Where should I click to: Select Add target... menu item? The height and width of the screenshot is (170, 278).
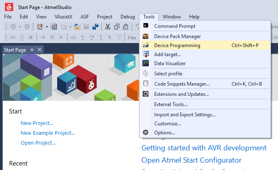205,54
